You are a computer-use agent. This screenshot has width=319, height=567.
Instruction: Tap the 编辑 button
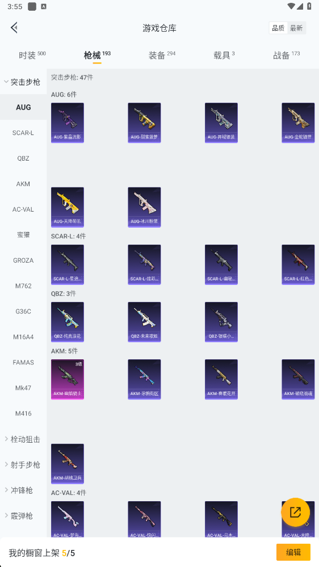point(293,552)
